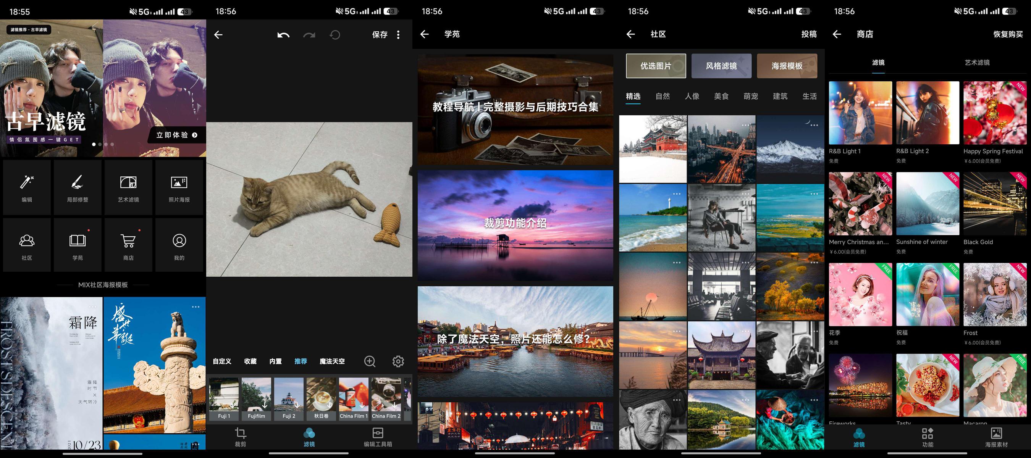Open options dots on snowy mountain photo
1031x458 pixels.
pos(814,125)
